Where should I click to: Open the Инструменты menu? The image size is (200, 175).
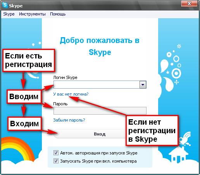pyautogui.click(x=32, y=14)
